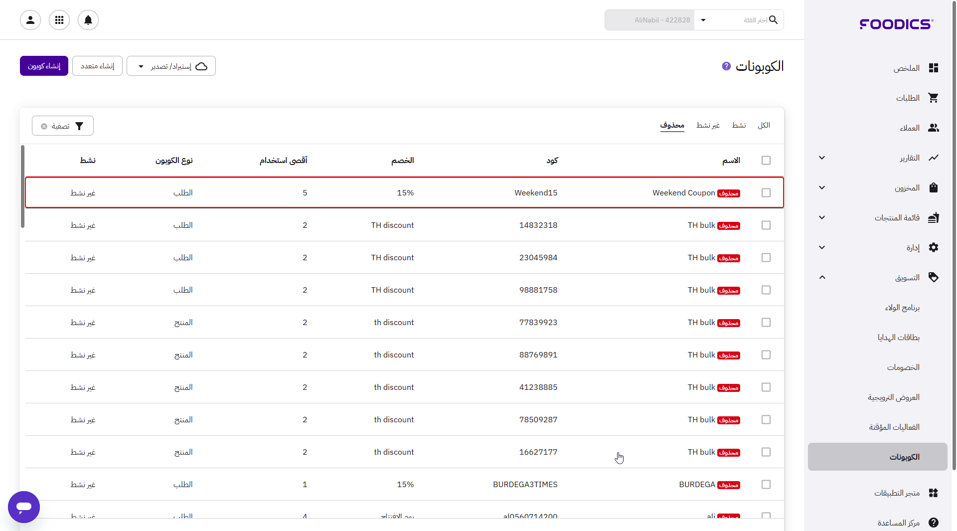Viewport: 957px width, 531px height.
Task: Click the table's vertical scrollbar
Action: pyautogui.click(x=22, y=187)
